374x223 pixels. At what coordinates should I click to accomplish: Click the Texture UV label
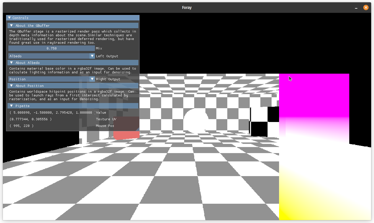click(106, 119)
